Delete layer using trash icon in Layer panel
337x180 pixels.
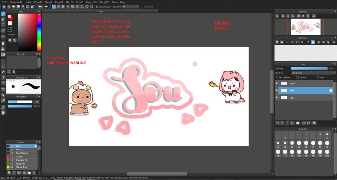coord(314,123)
